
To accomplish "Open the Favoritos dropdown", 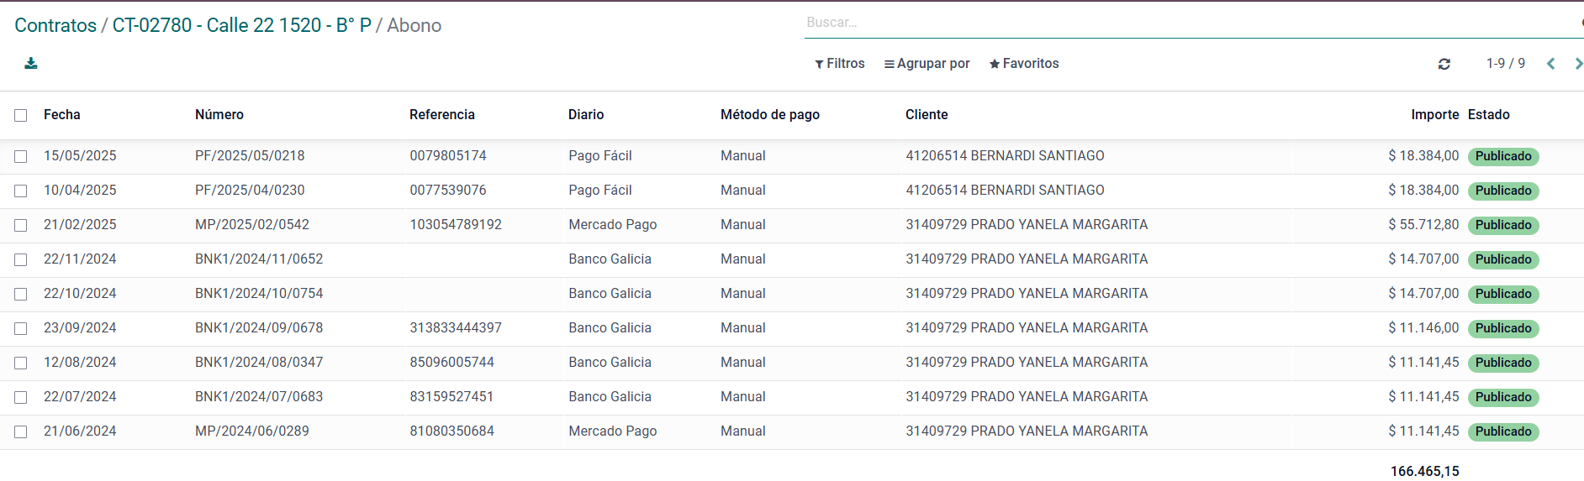I will pos(1023,64).
